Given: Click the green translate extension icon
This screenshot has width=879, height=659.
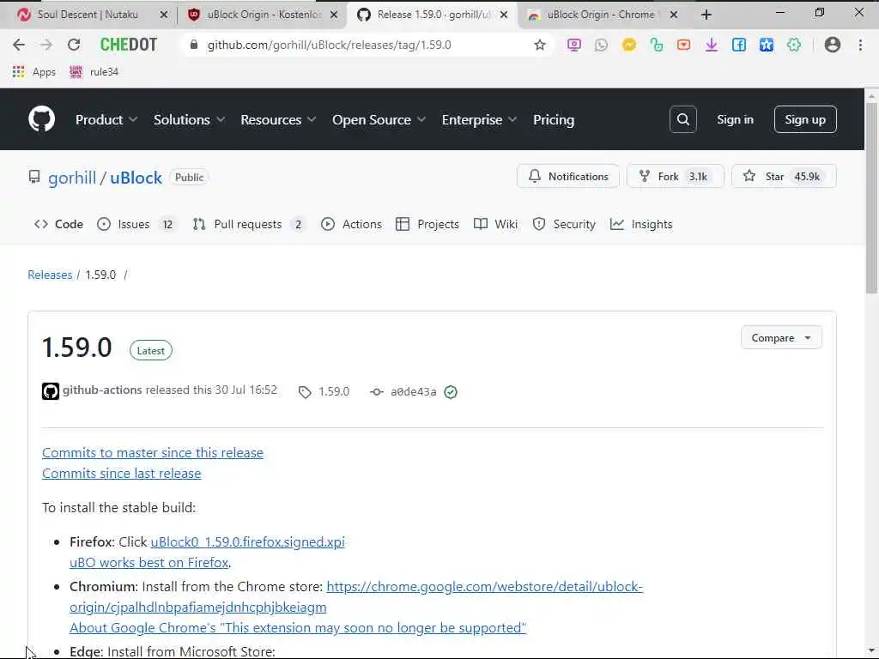Looking at the screenshot, I should point(657,45).
